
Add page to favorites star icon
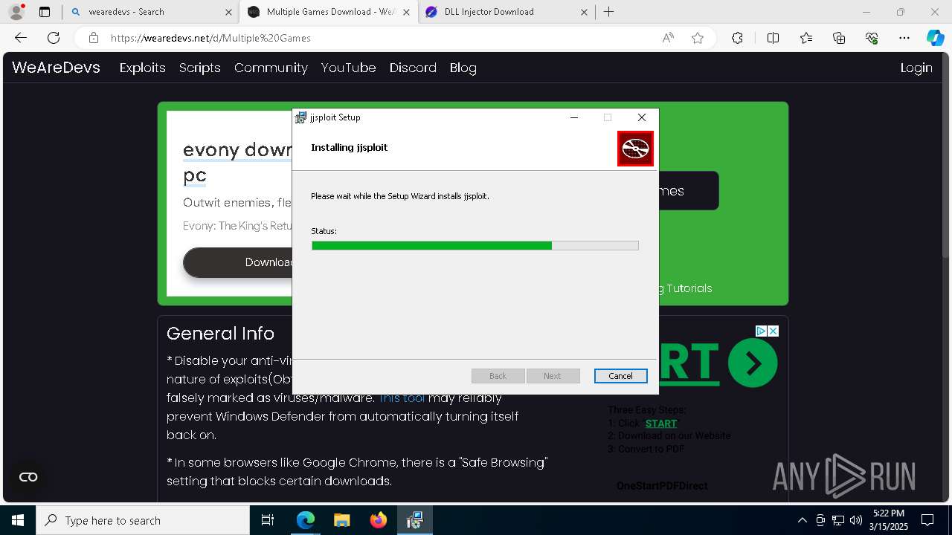698,38
